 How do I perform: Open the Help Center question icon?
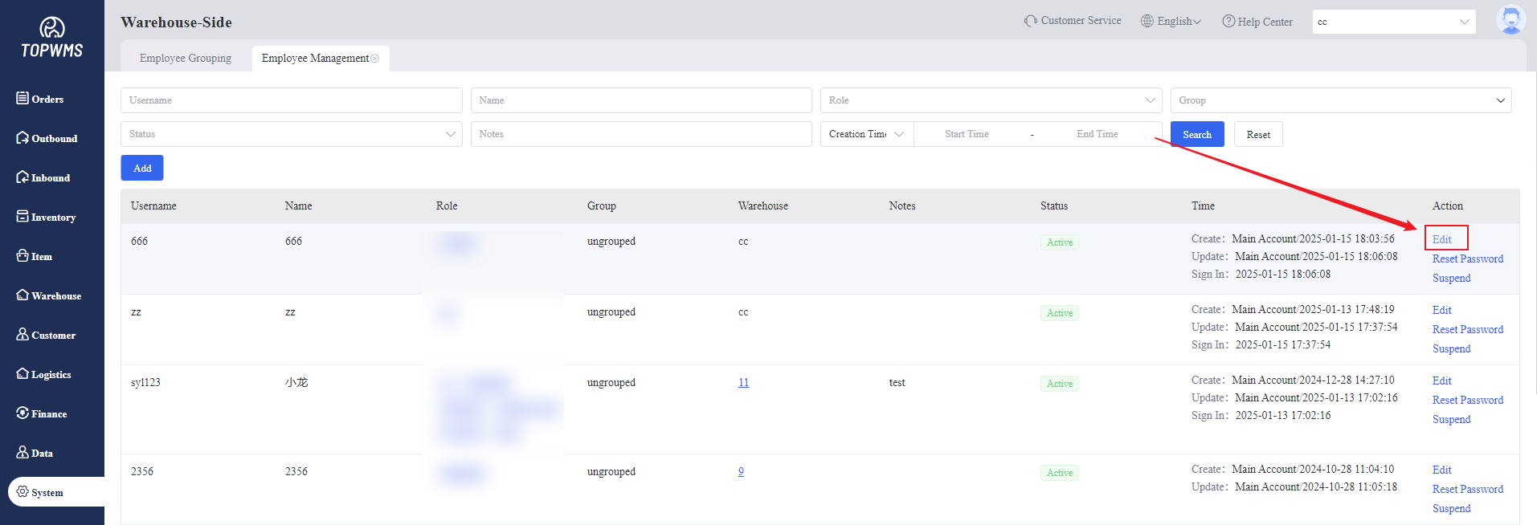click(x=1228, y=22)
